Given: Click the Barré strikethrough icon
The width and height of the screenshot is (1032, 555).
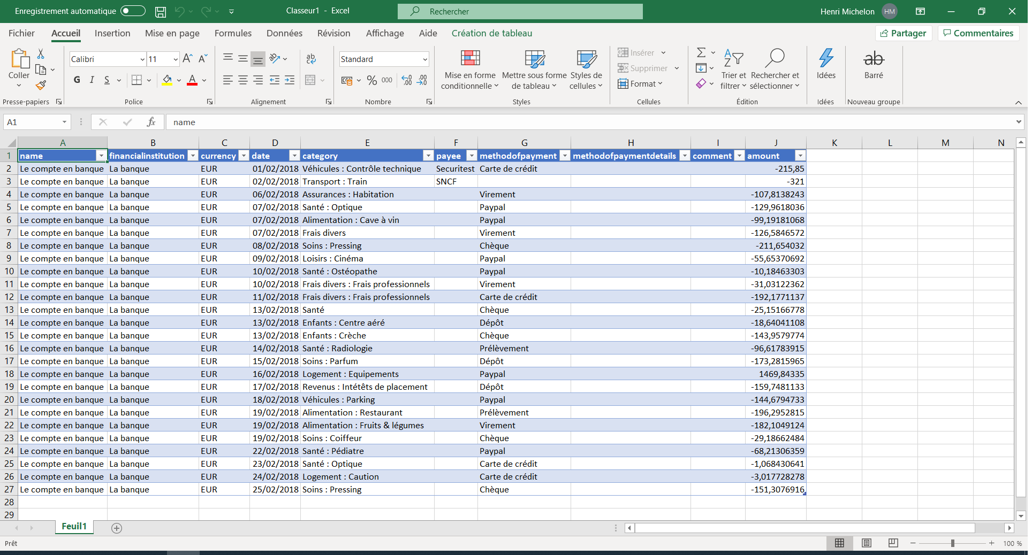Looking at the screenshot, I should (x=874, y=64).
